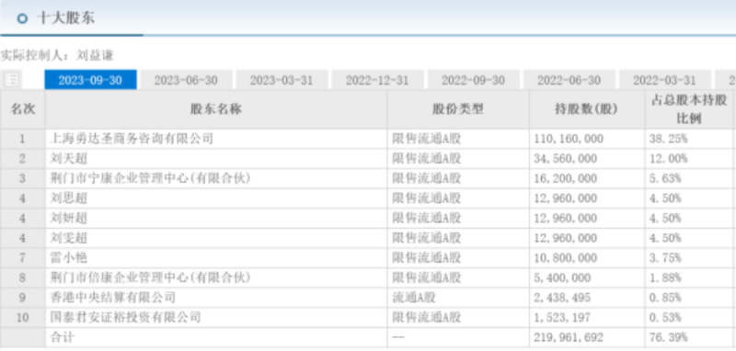Select percentage 5.63%

coord(665,178)
